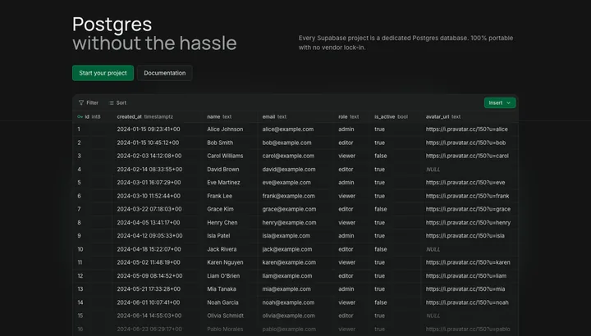Click the Karen Nguyen name cell
The width and height of the screenshot is (591, 336).
tap(225, 262)
